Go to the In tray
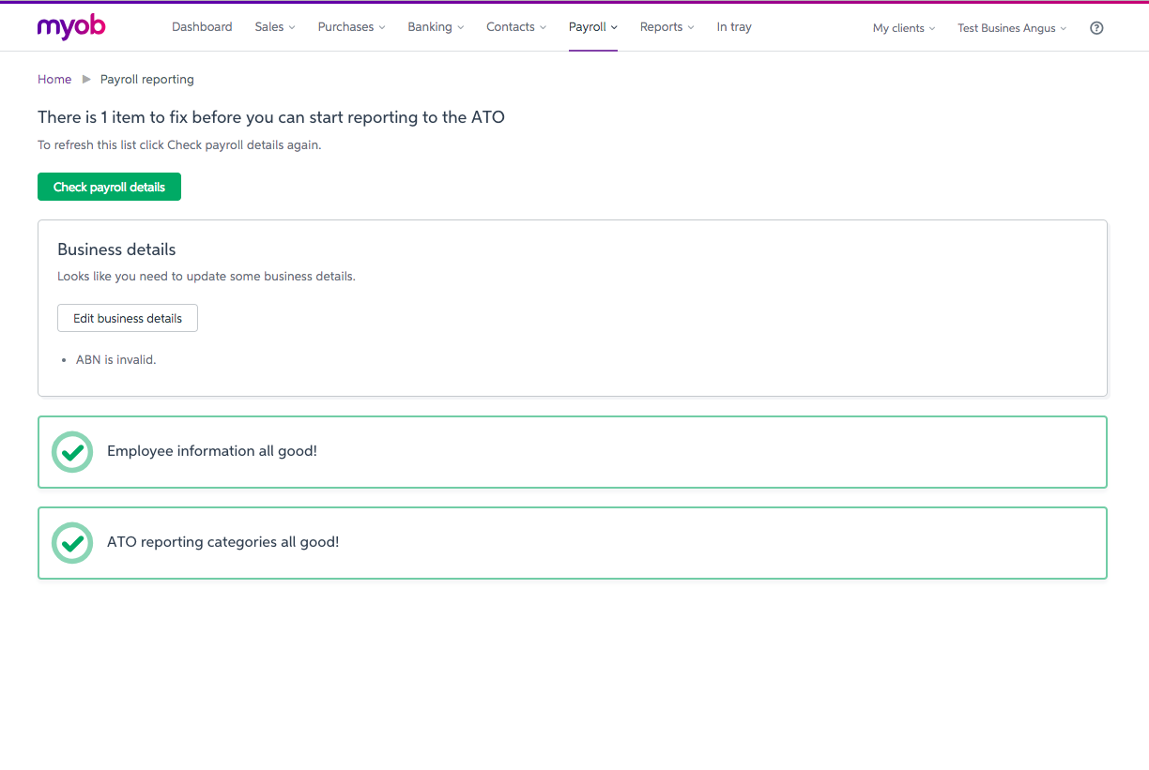 coord(734,27)
